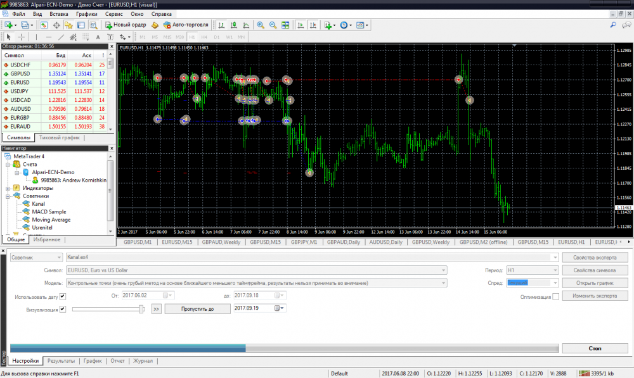Switch chart to bar chart style

[x=221, y=25]
